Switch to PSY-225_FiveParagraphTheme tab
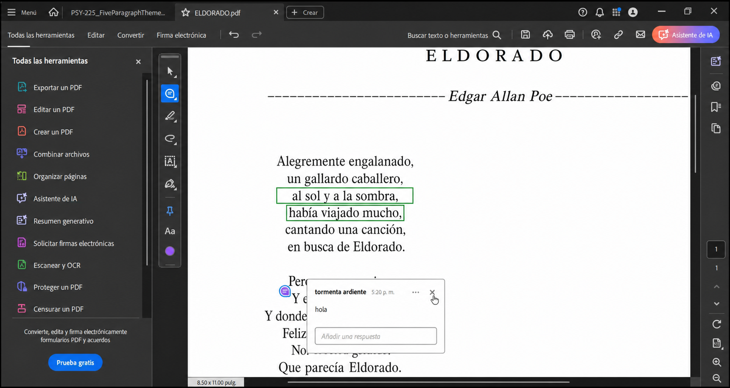730x388 pixels. (118, 13)
